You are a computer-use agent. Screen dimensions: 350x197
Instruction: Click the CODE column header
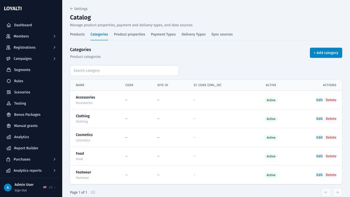coord(129,85)
